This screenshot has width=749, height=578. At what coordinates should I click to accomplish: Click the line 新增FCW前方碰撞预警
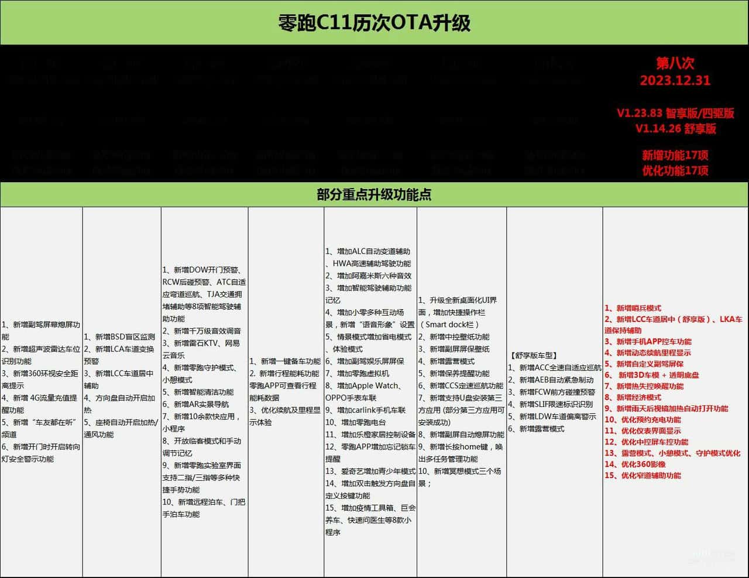point(552,392)
